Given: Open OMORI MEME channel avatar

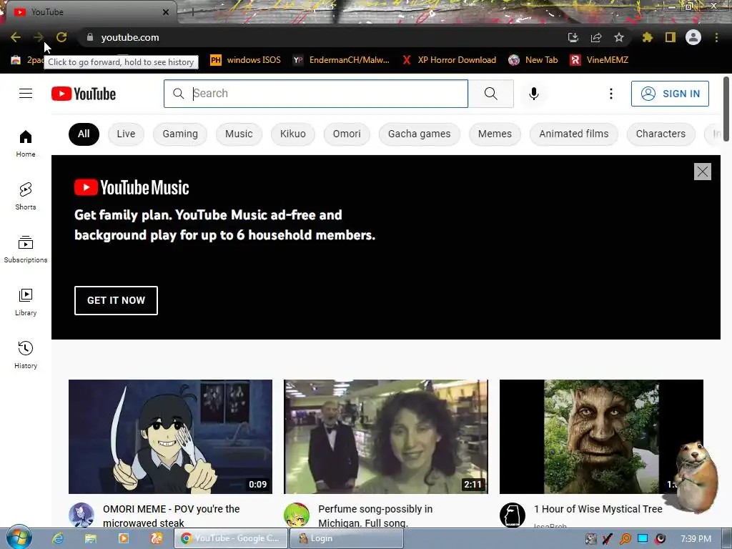Looking at the screenshot, I should (81, 515).
